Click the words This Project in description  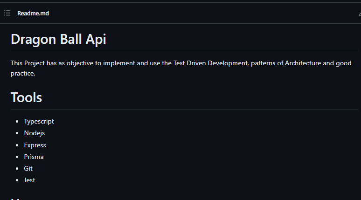point(27,63)
